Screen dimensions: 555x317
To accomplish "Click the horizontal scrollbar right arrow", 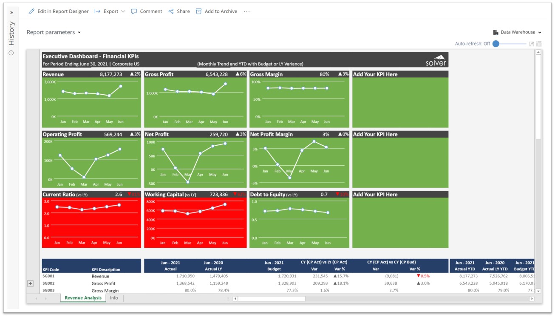I will (531, 299).
